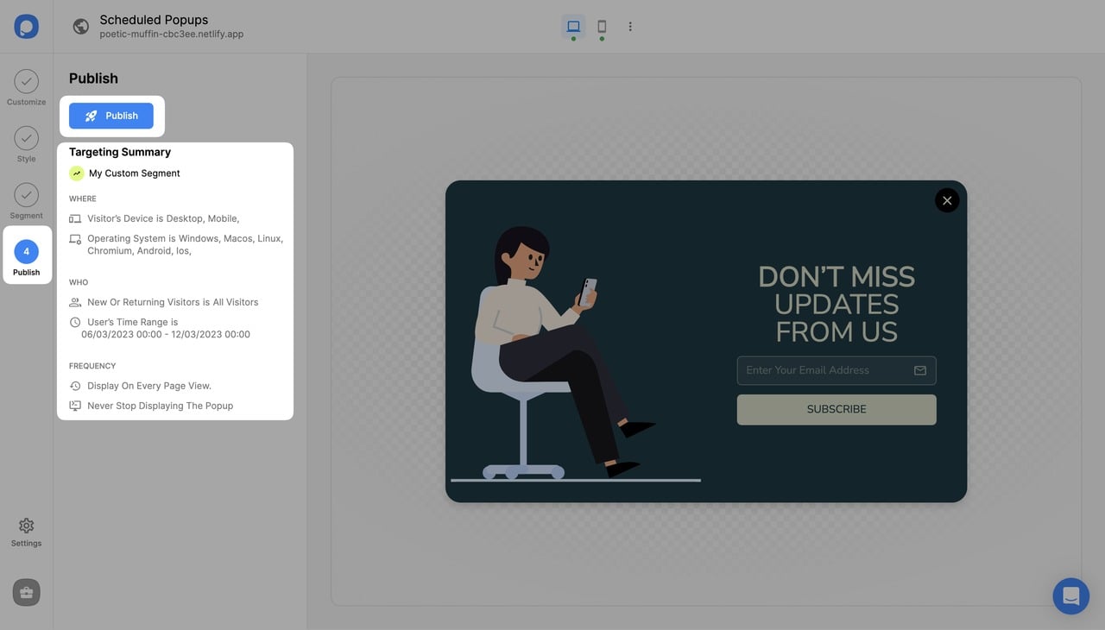The height and width of the screenshot is (630, 1105).
Task: Go to the Style step
Action: pyautogui.click(x=26, y=145)
